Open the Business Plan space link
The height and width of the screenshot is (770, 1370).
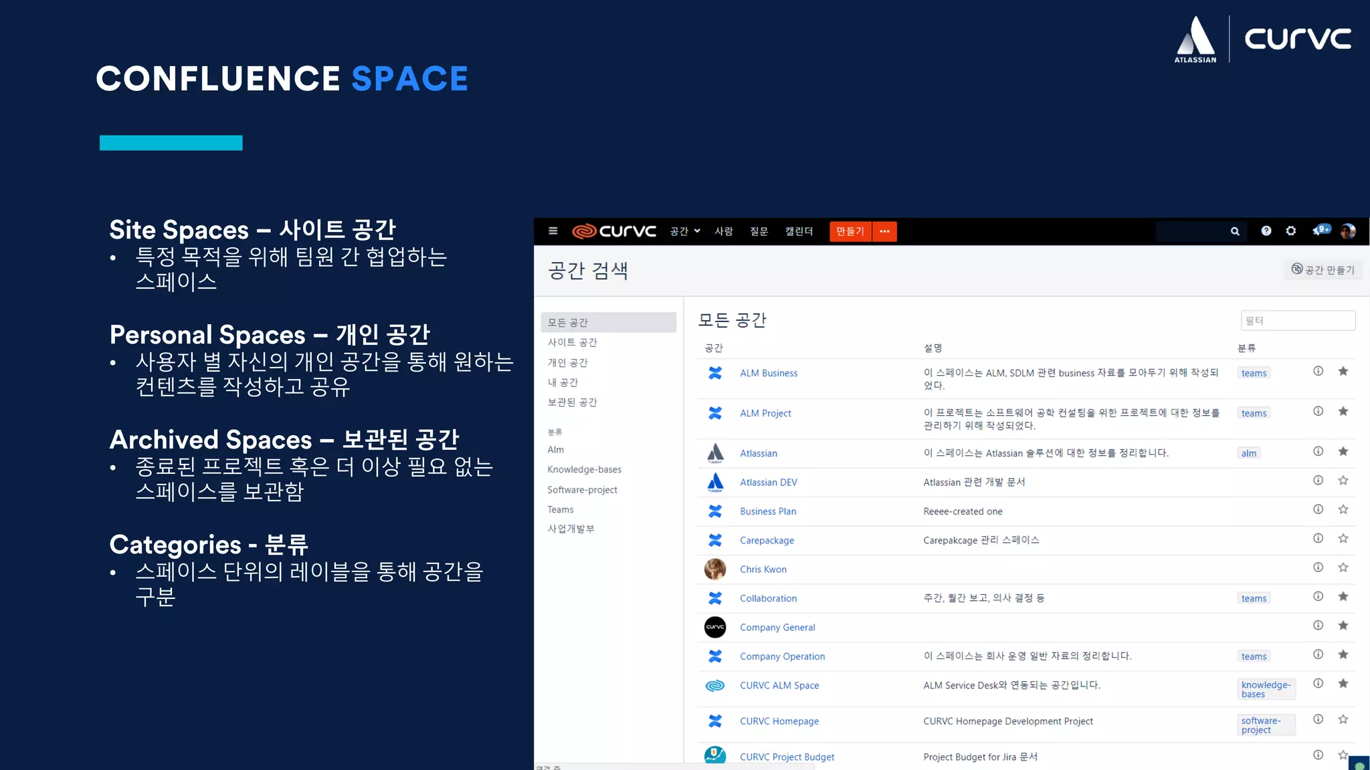[x=768, y=511]
